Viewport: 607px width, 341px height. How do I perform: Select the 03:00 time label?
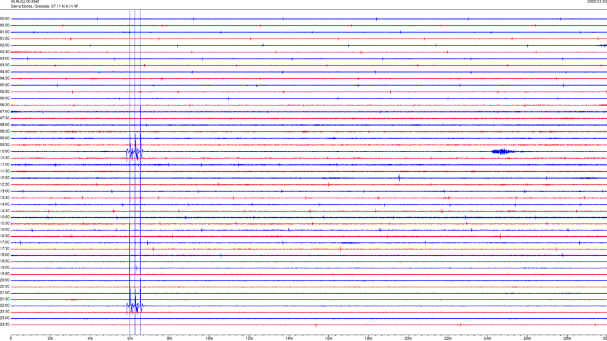[5, 58]
